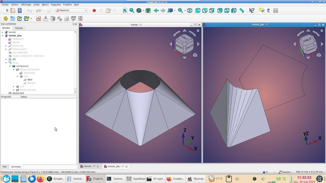Select the Wire item in the tree
Screen dimensions: 326x183
click(x=30, y=80)
